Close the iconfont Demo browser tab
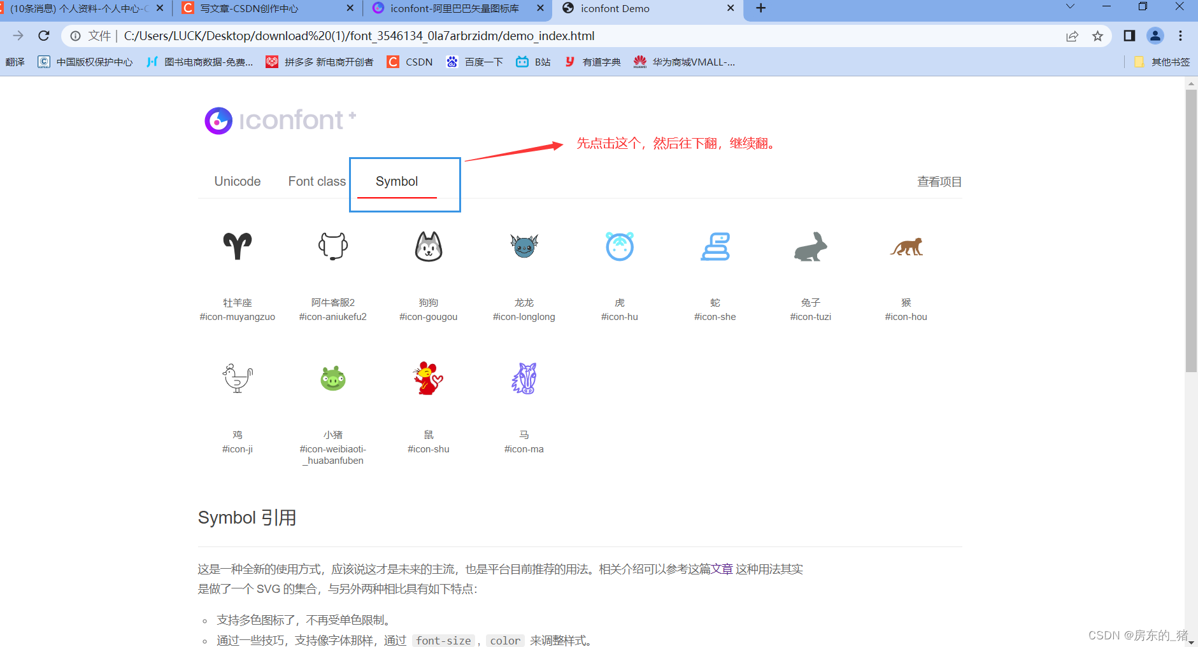The height and width of the screenshot is (647, 1198). 731,8
